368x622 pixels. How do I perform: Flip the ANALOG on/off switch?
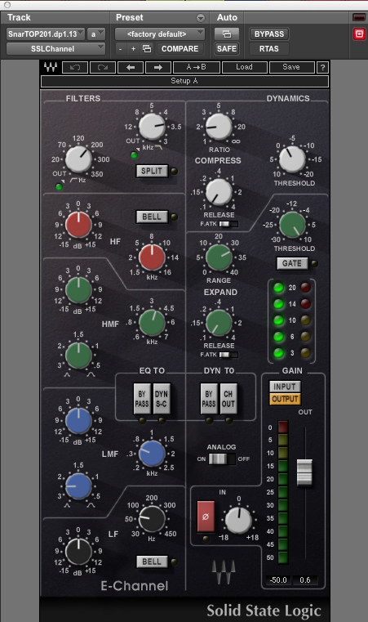[x=222, y=459]
